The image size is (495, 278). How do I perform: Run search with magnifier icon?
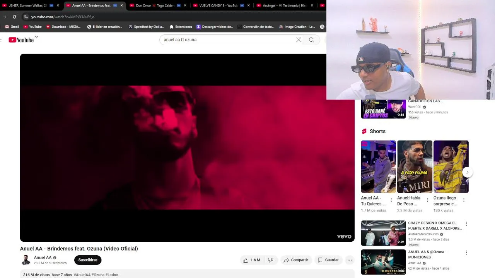click(311, 40)
